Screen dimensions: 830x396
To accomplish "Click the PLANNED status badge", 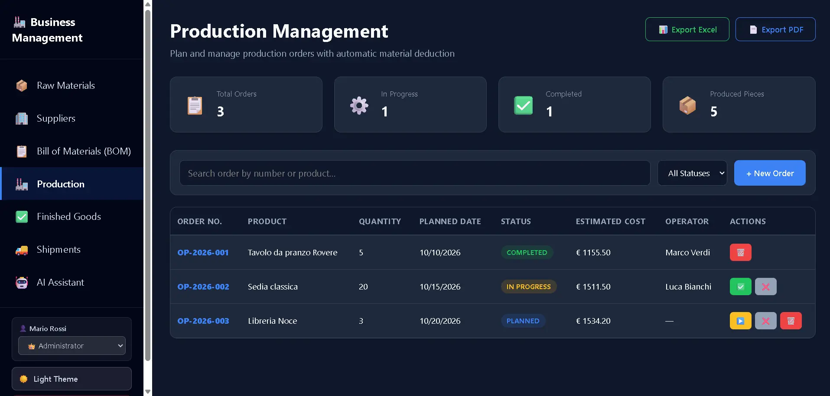I will pyautogui.click(x=523, y=321).
